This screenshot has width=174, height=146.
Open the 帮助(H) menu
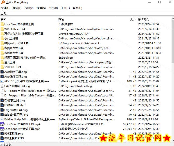pyautogui.click(x=77, y=8)
